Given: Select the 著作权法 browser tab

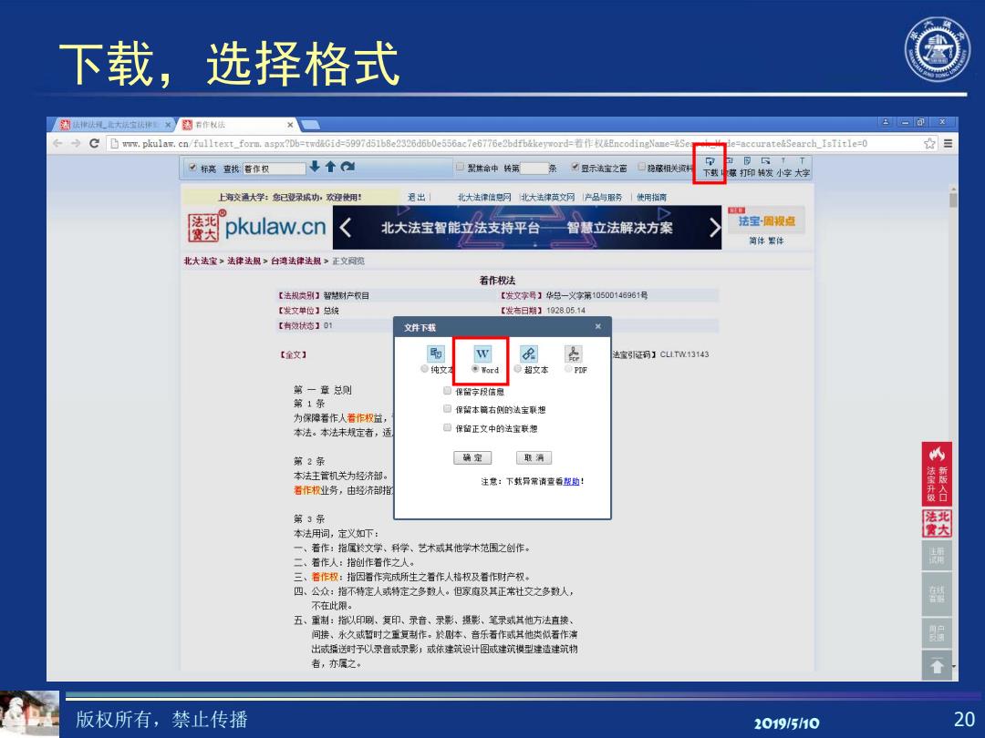Looking at the screenshot, I should coord(237,125).
